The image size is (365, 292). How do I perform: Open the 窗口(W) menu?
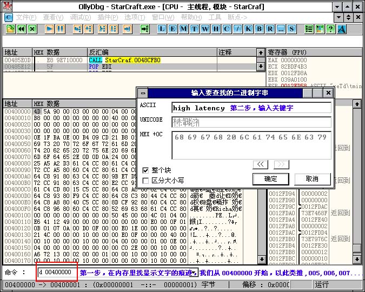(x=163, y=17)
